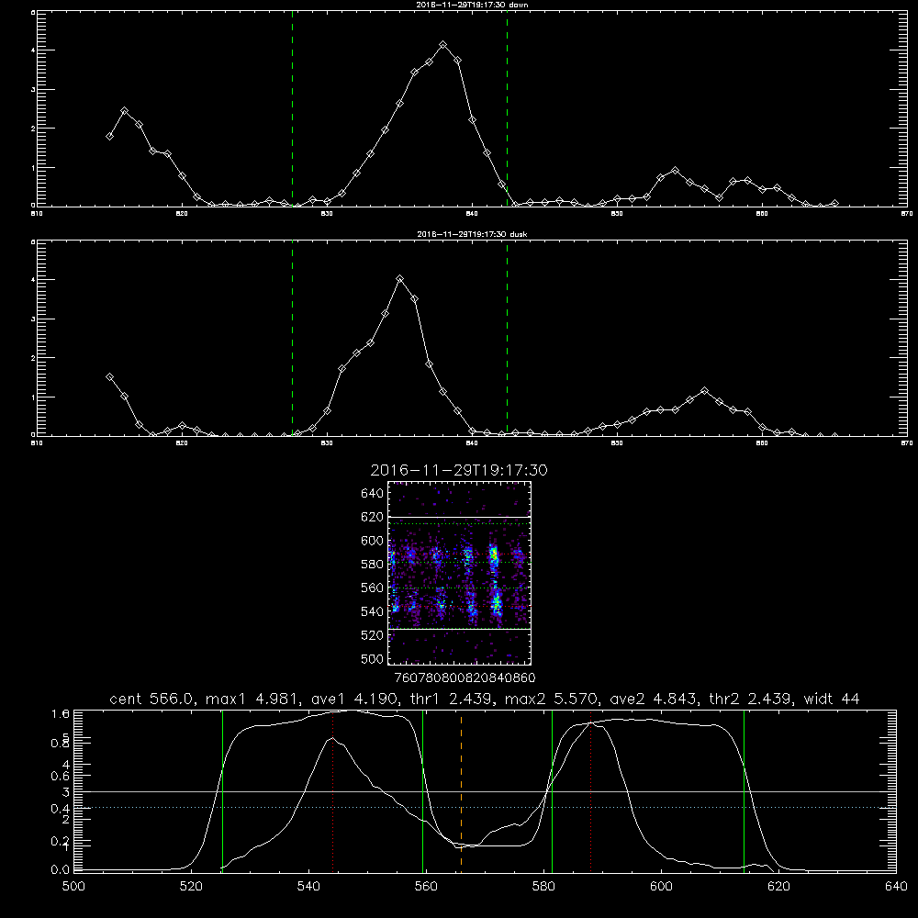The width and height of the screenshot is (918, 918).
Task: Click the solid horizontal line at level 3
Action: click(485, 791)
